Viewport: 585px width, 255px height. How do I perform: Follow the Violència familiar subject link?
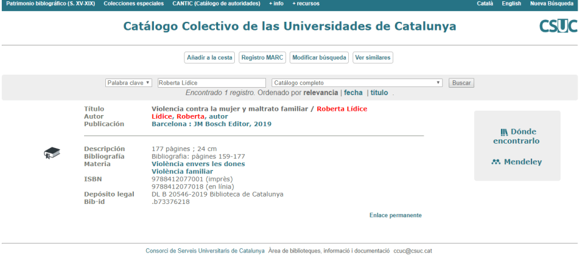pos(182,172)
